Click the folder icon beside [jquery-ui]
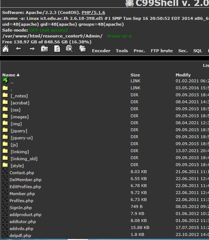This screenshot has width=209, height=240. pos(5,137)
